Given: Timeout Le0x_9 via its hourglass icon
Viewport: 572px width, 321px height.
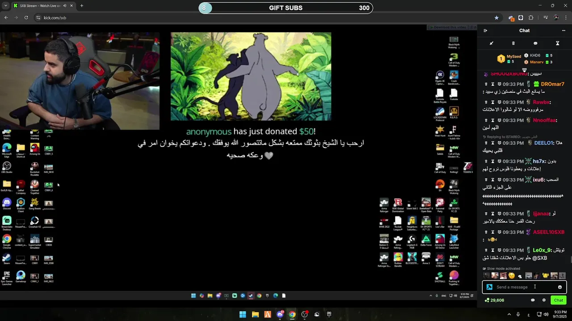Looking at the screenshot, I should tap(493, 250).
